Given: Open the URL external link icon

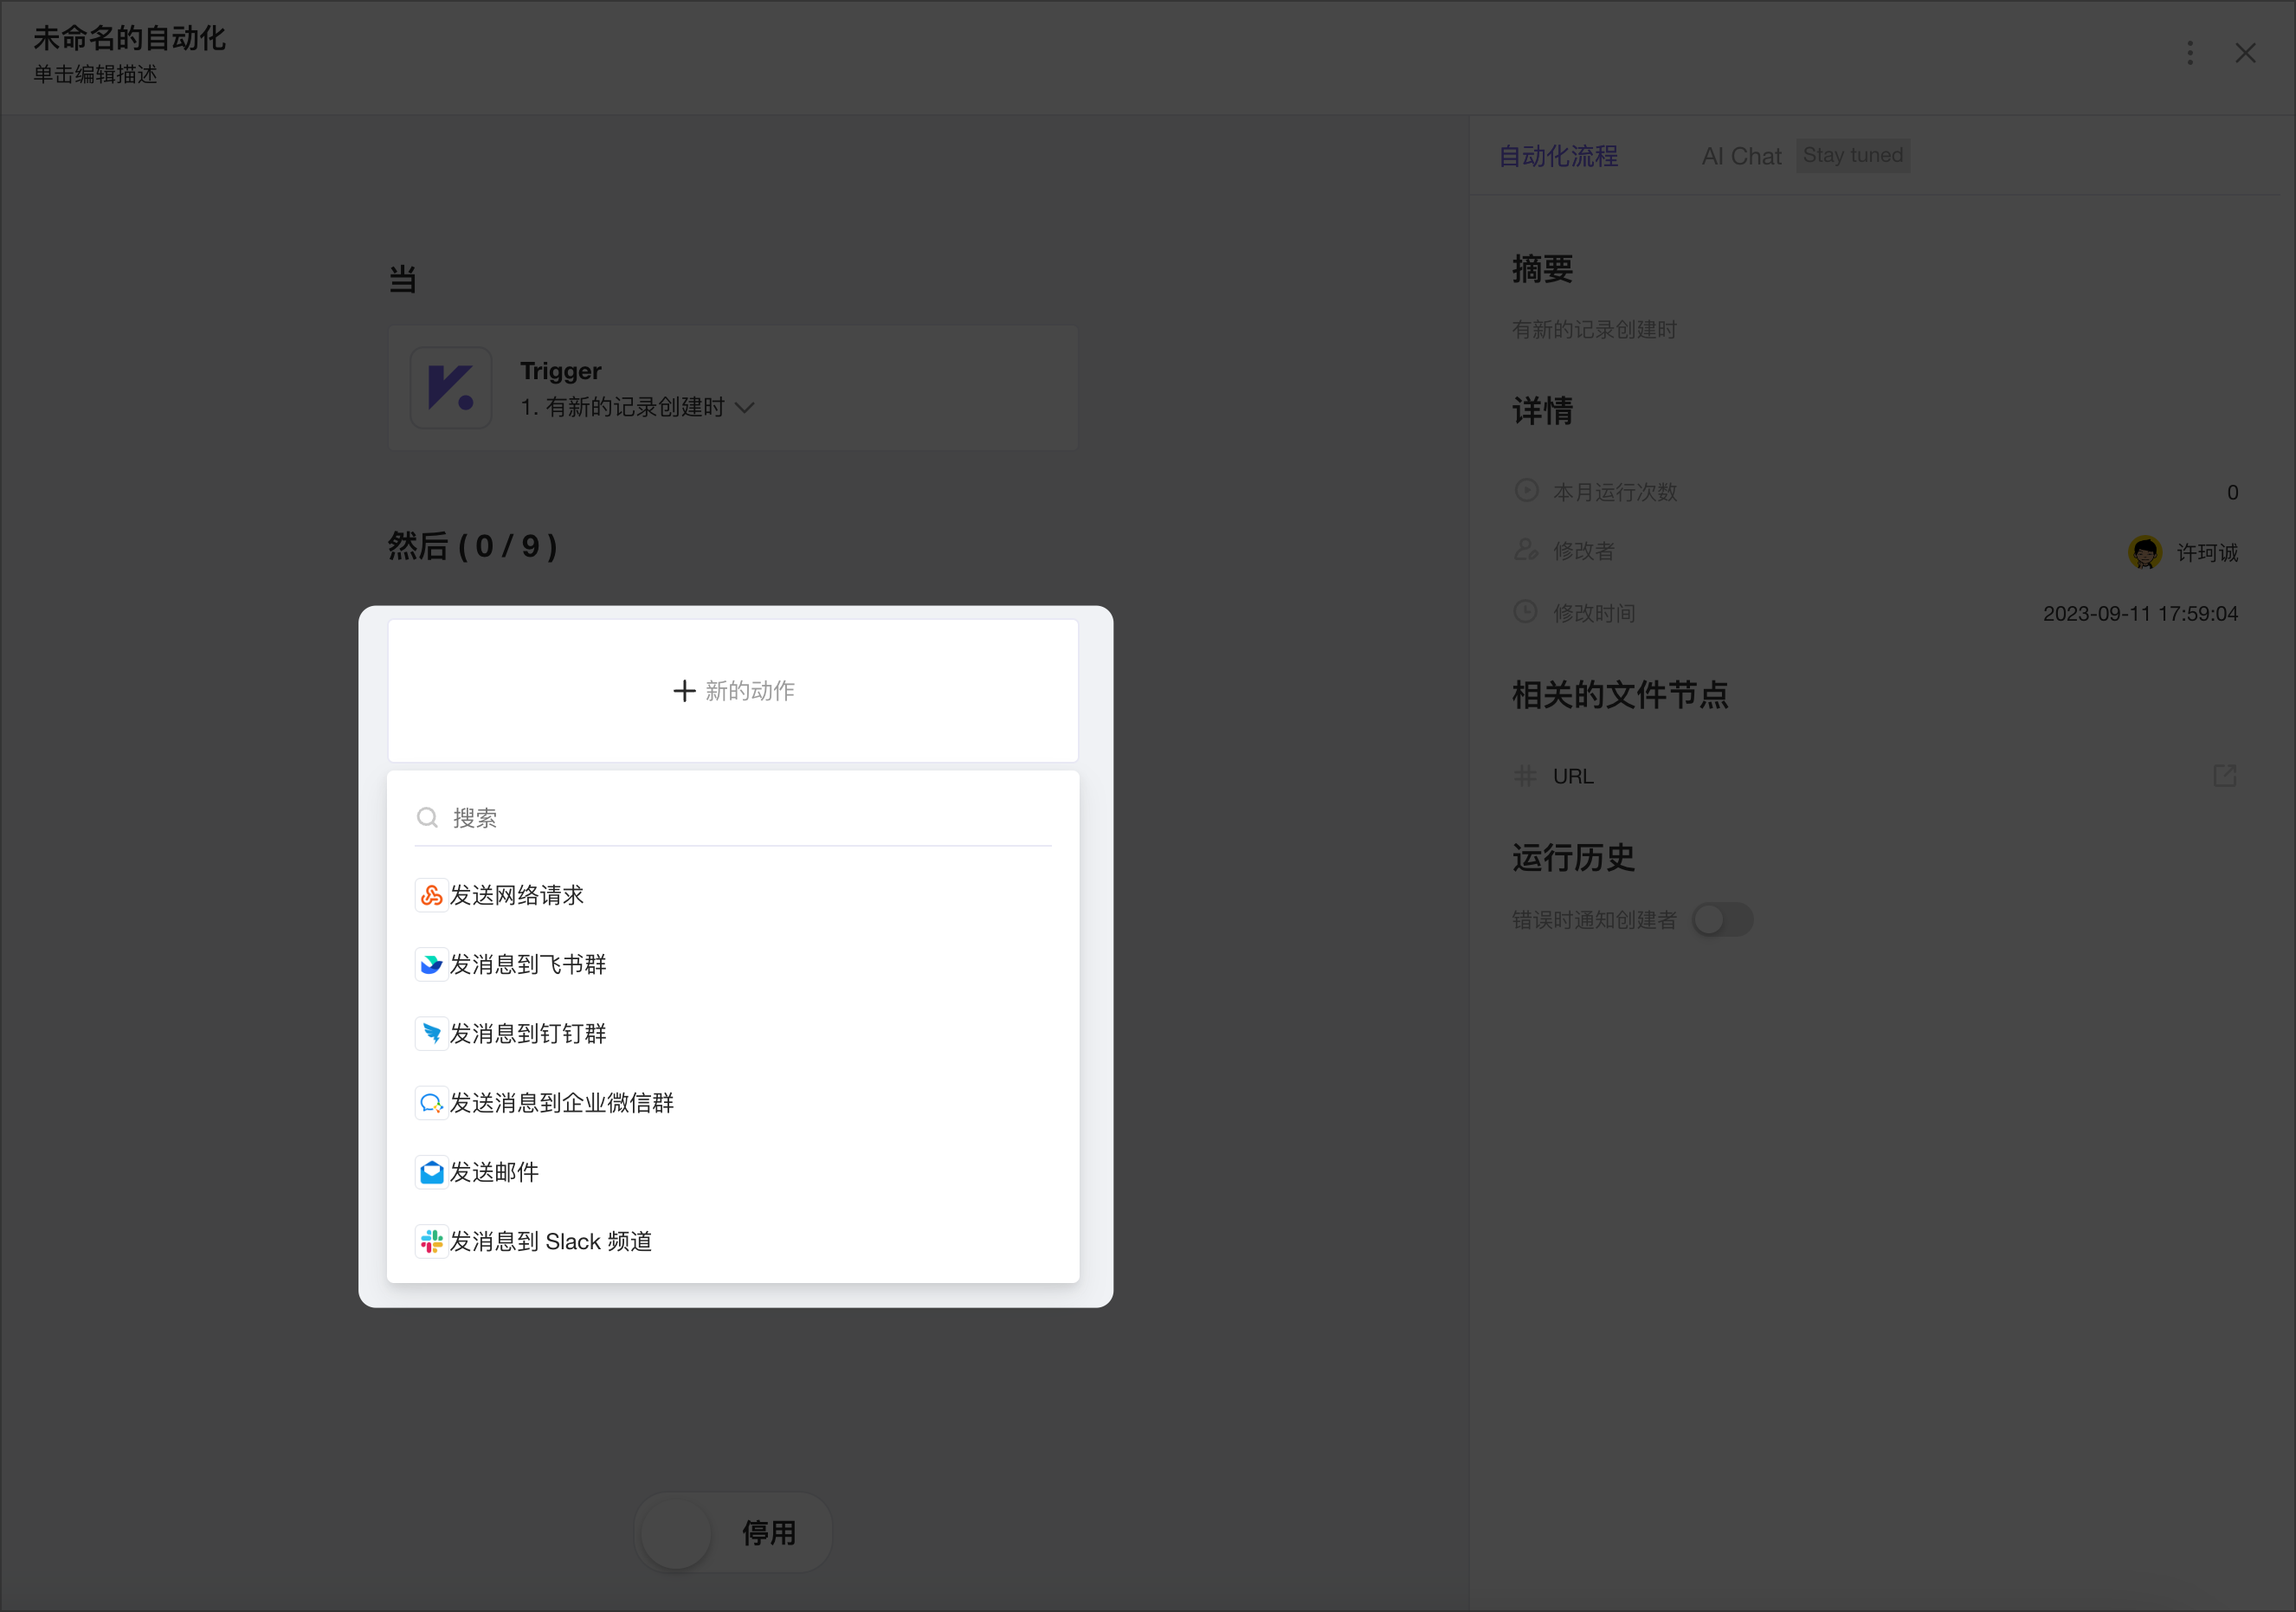Looking at the screenshot, I should click(x=2225, y=775).
